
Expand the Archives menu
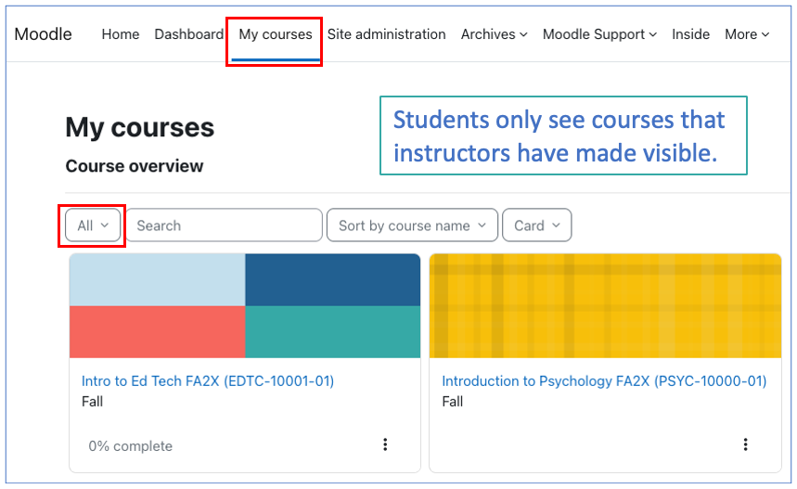pyautogui.click(x=494, y=34)
